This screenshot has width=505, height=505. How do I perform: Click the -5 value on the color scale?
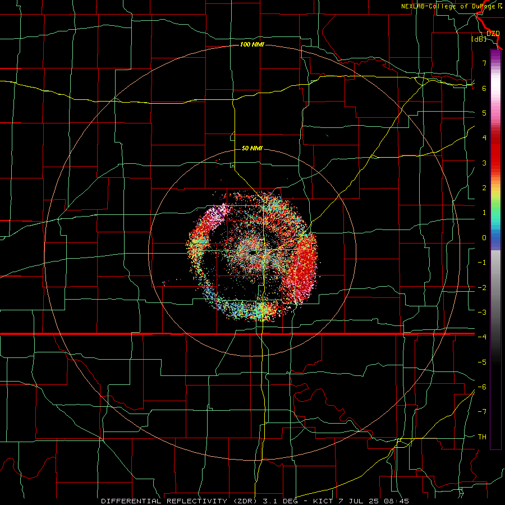(x=482, y=362)
